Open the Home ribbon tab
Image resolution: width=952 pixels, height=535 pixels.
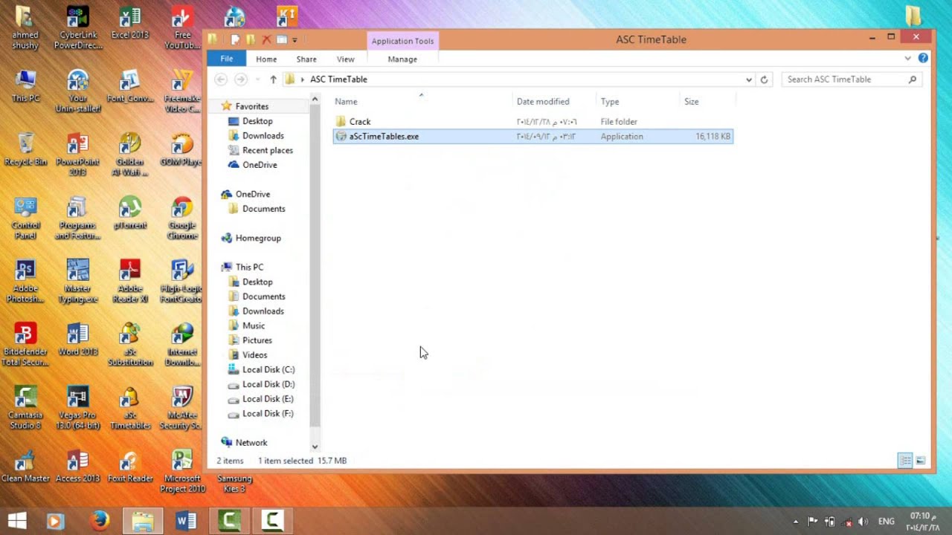click(x=266, y=59)
